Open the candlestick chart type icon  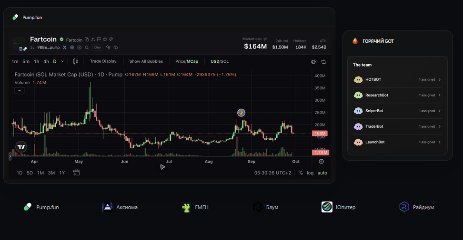pyautogui.click(x=76, y=61)
